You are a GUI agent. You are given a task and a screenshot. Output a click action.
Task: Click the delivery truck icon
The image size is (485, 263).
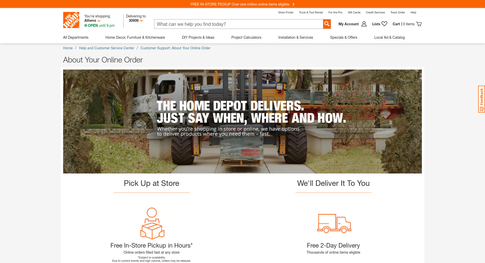coord(334,223)
